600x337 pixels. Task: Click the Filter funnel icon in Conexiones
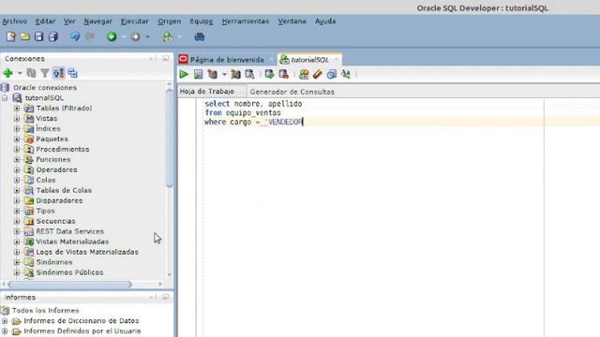pyautogui.click(x=45, y=73)
